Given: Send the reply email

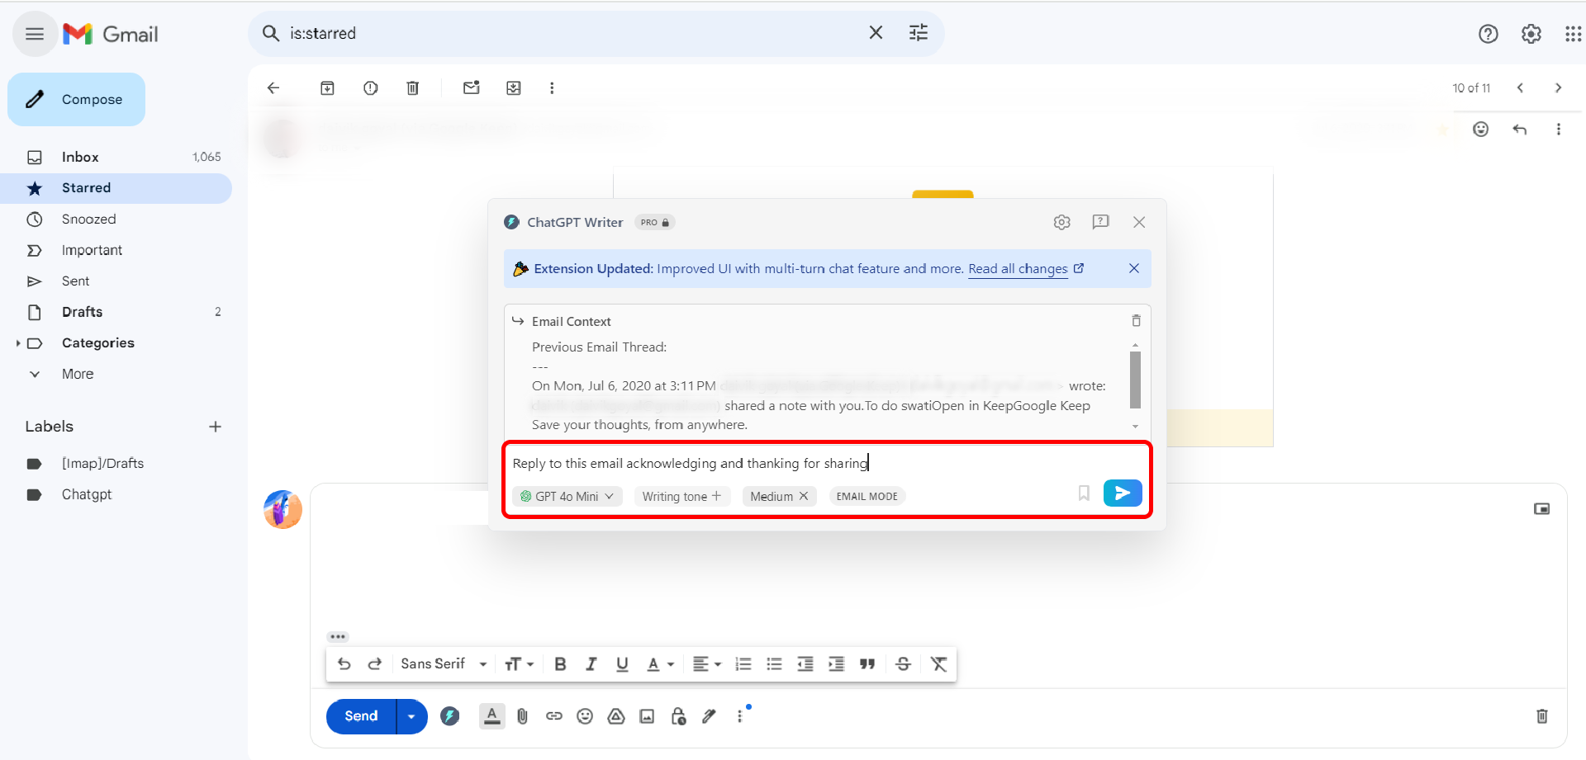Looking at the screenshot, I should click(361, 716).
